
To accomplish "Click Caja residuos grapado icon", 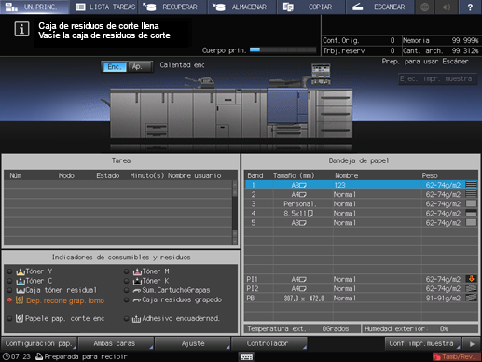I will coord(137,300).
